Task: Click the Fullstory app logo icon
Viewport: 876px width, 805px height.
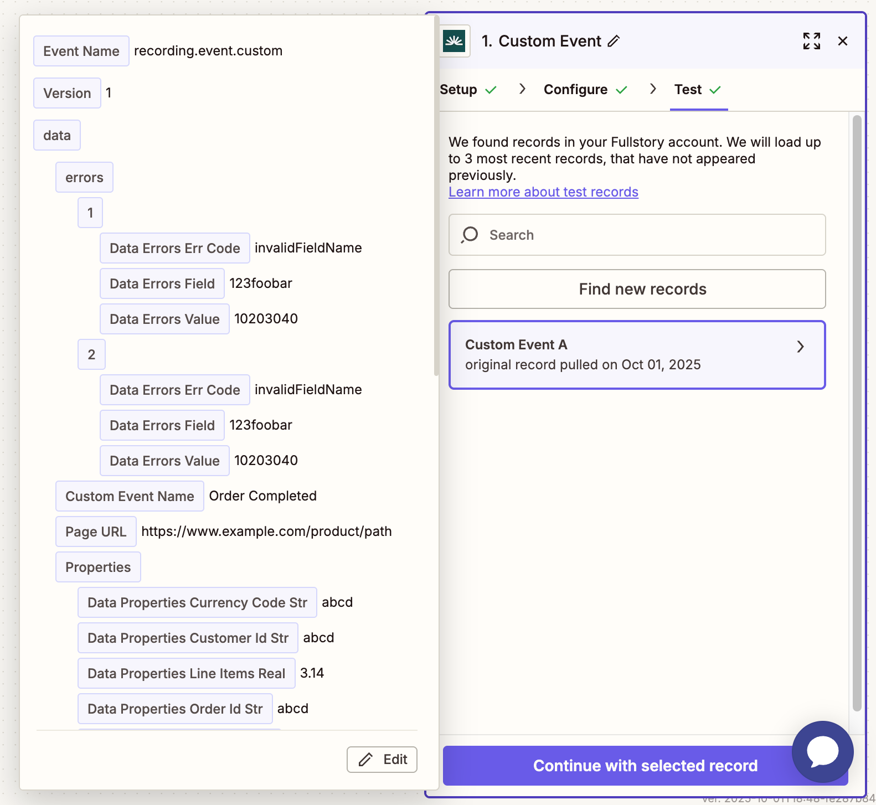Action: 454,41
